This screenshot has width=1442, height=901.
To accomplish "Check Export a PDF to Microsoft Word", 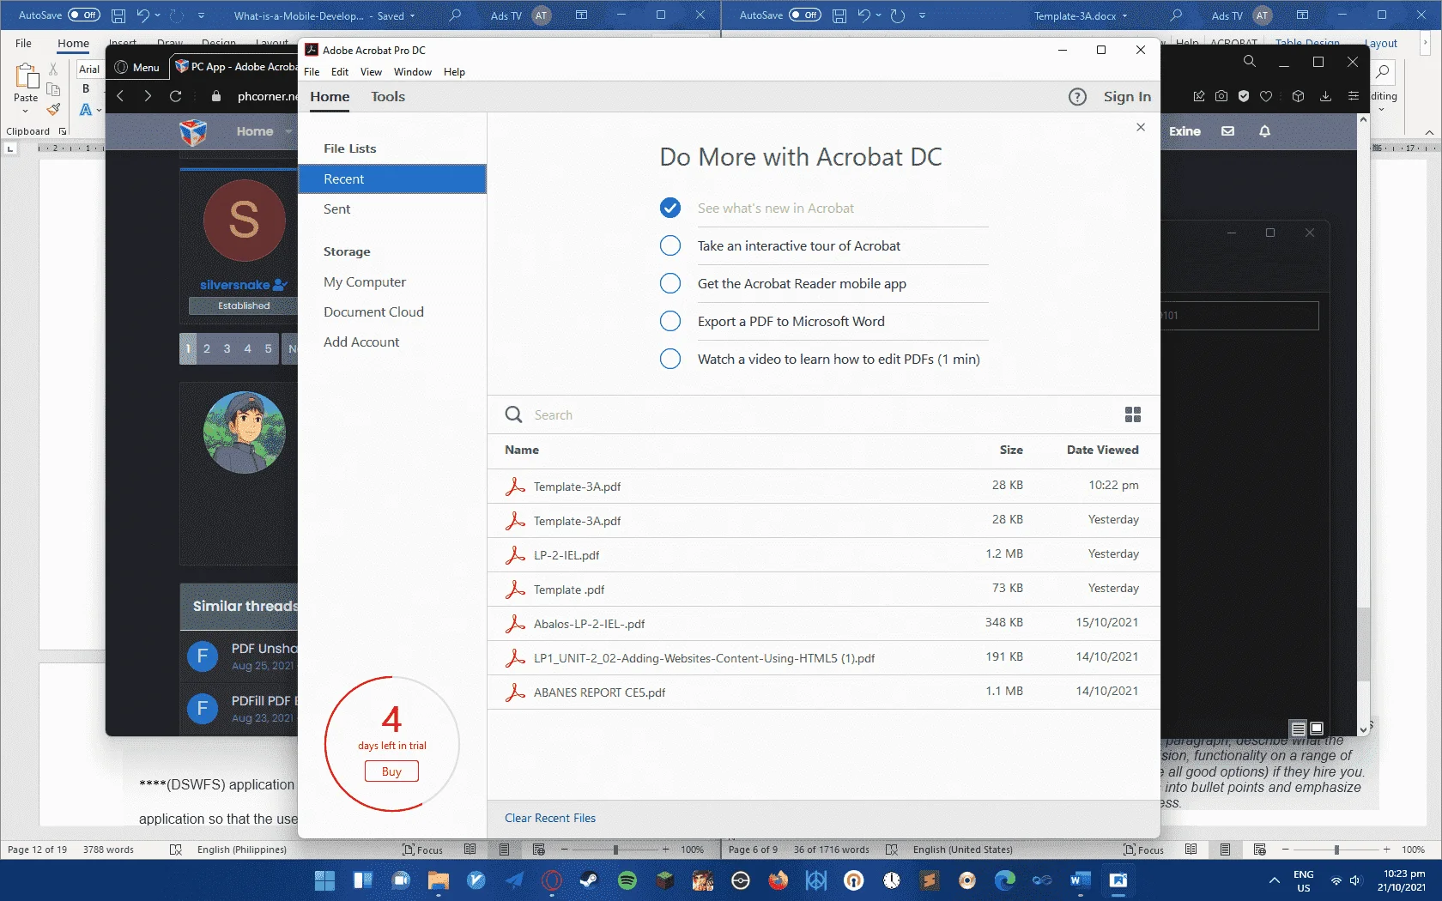I will pos(670,321).
